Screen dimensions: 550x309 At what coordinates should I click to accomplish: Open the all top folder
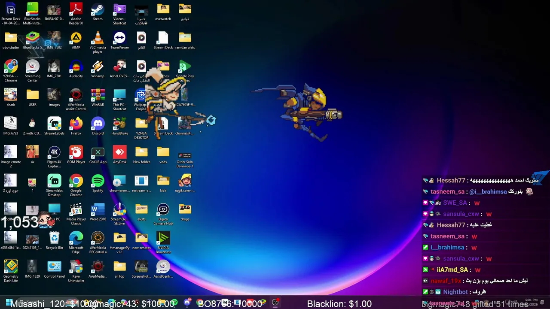[x=119, y=270]
